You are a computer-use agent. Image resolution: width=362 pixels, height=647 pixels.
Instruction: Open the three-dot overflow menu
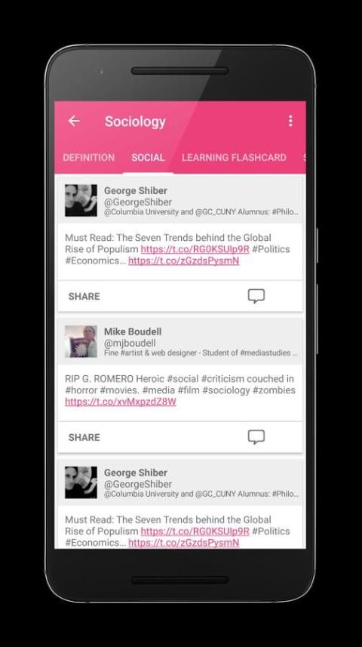click(290, 121)
